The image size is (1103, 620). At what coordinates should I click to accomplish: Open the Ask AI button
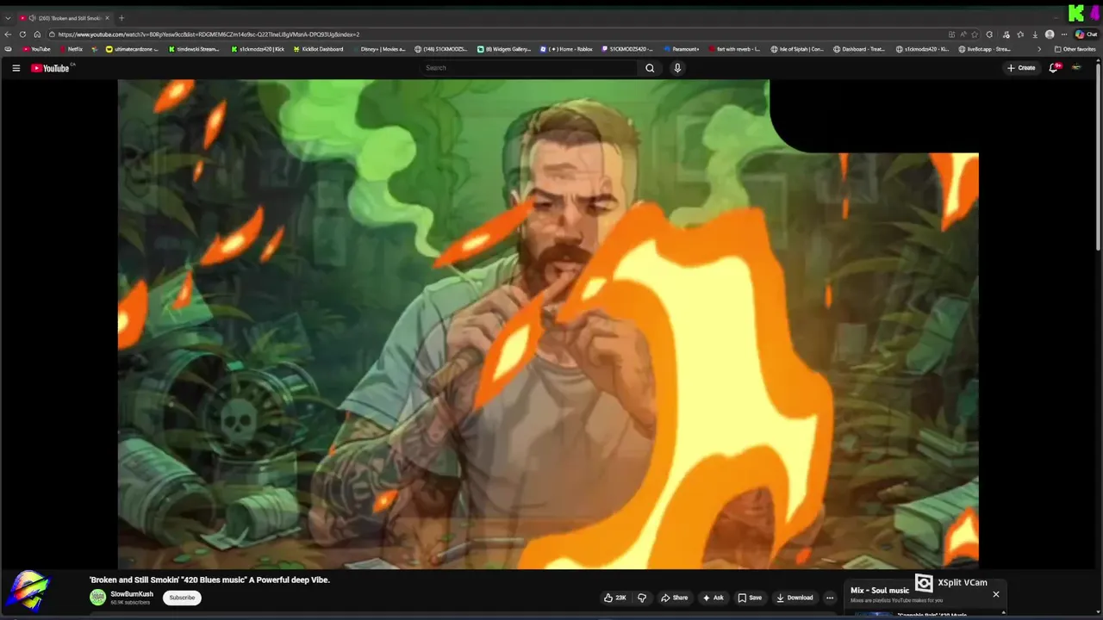click(x=714, y=598)
